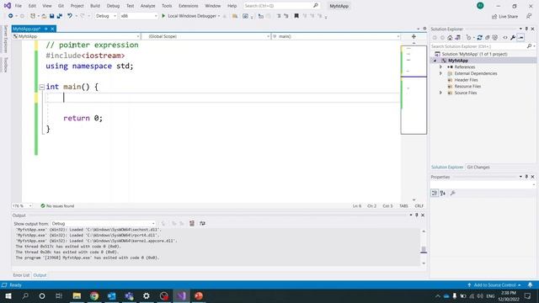Image resolution: width=539 pixels, height=303 pixels.
Task: Click the user account avatar icon
Action: tap(480, 6)
